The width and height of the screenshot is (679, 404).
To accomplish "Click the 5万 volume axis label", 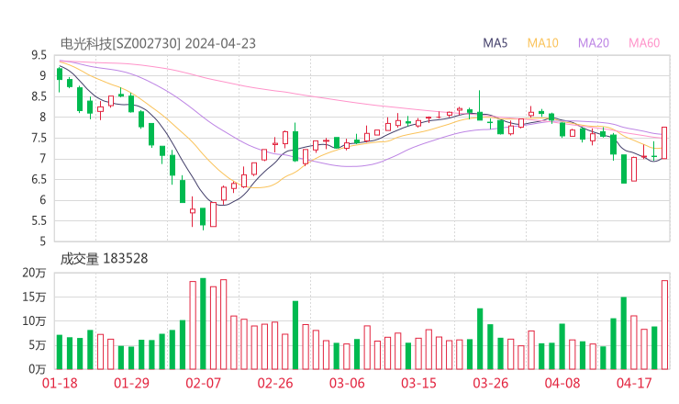I will pyautogui.click(x=38, y=345).
